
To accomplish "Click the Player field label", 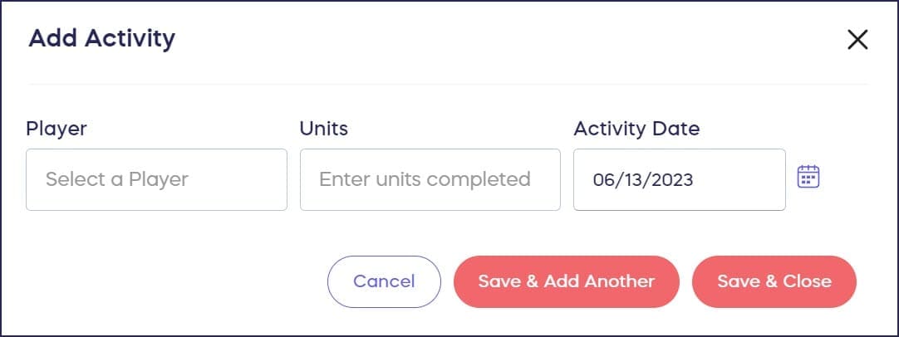I will [x=56, y=129].
